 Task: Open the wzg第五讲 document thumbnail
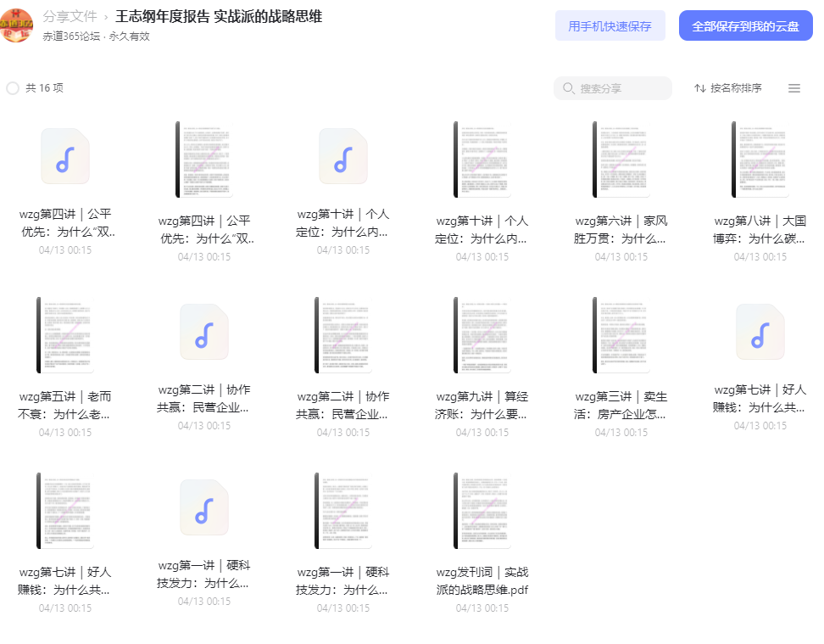point(65,335)
